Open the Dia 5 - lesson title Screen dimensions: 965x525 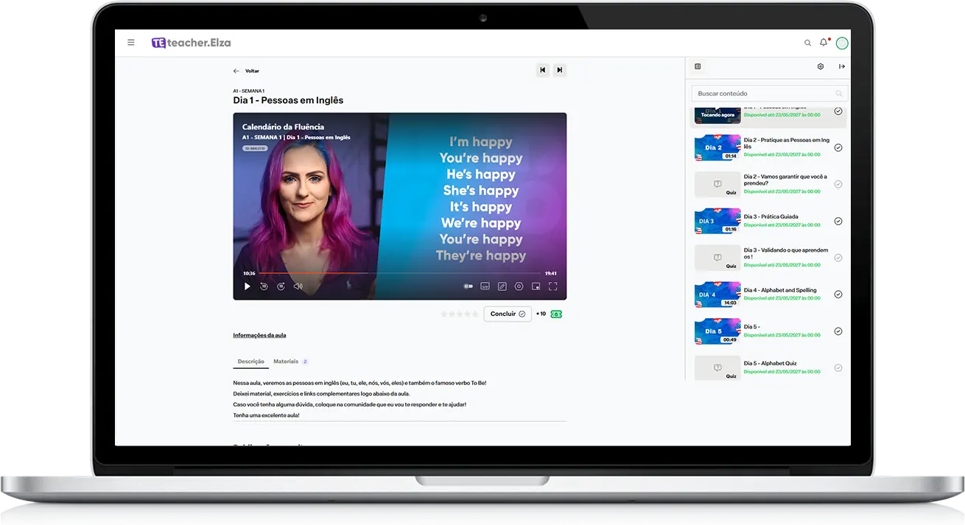point(751,327)
